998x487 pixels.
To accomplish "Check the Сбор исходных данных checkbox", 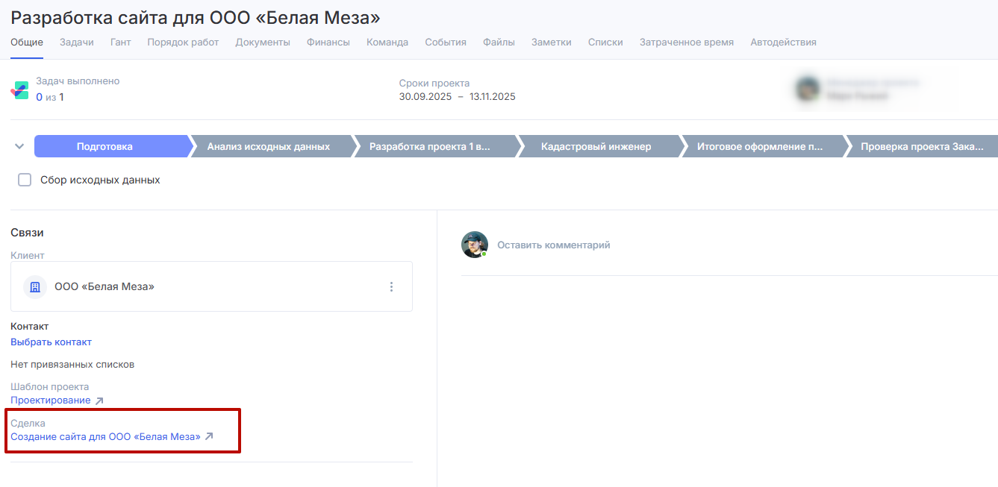I will [x=25, y=180].
